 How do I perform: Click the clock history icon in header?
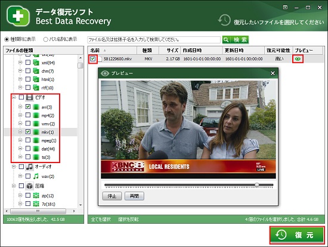224,20
